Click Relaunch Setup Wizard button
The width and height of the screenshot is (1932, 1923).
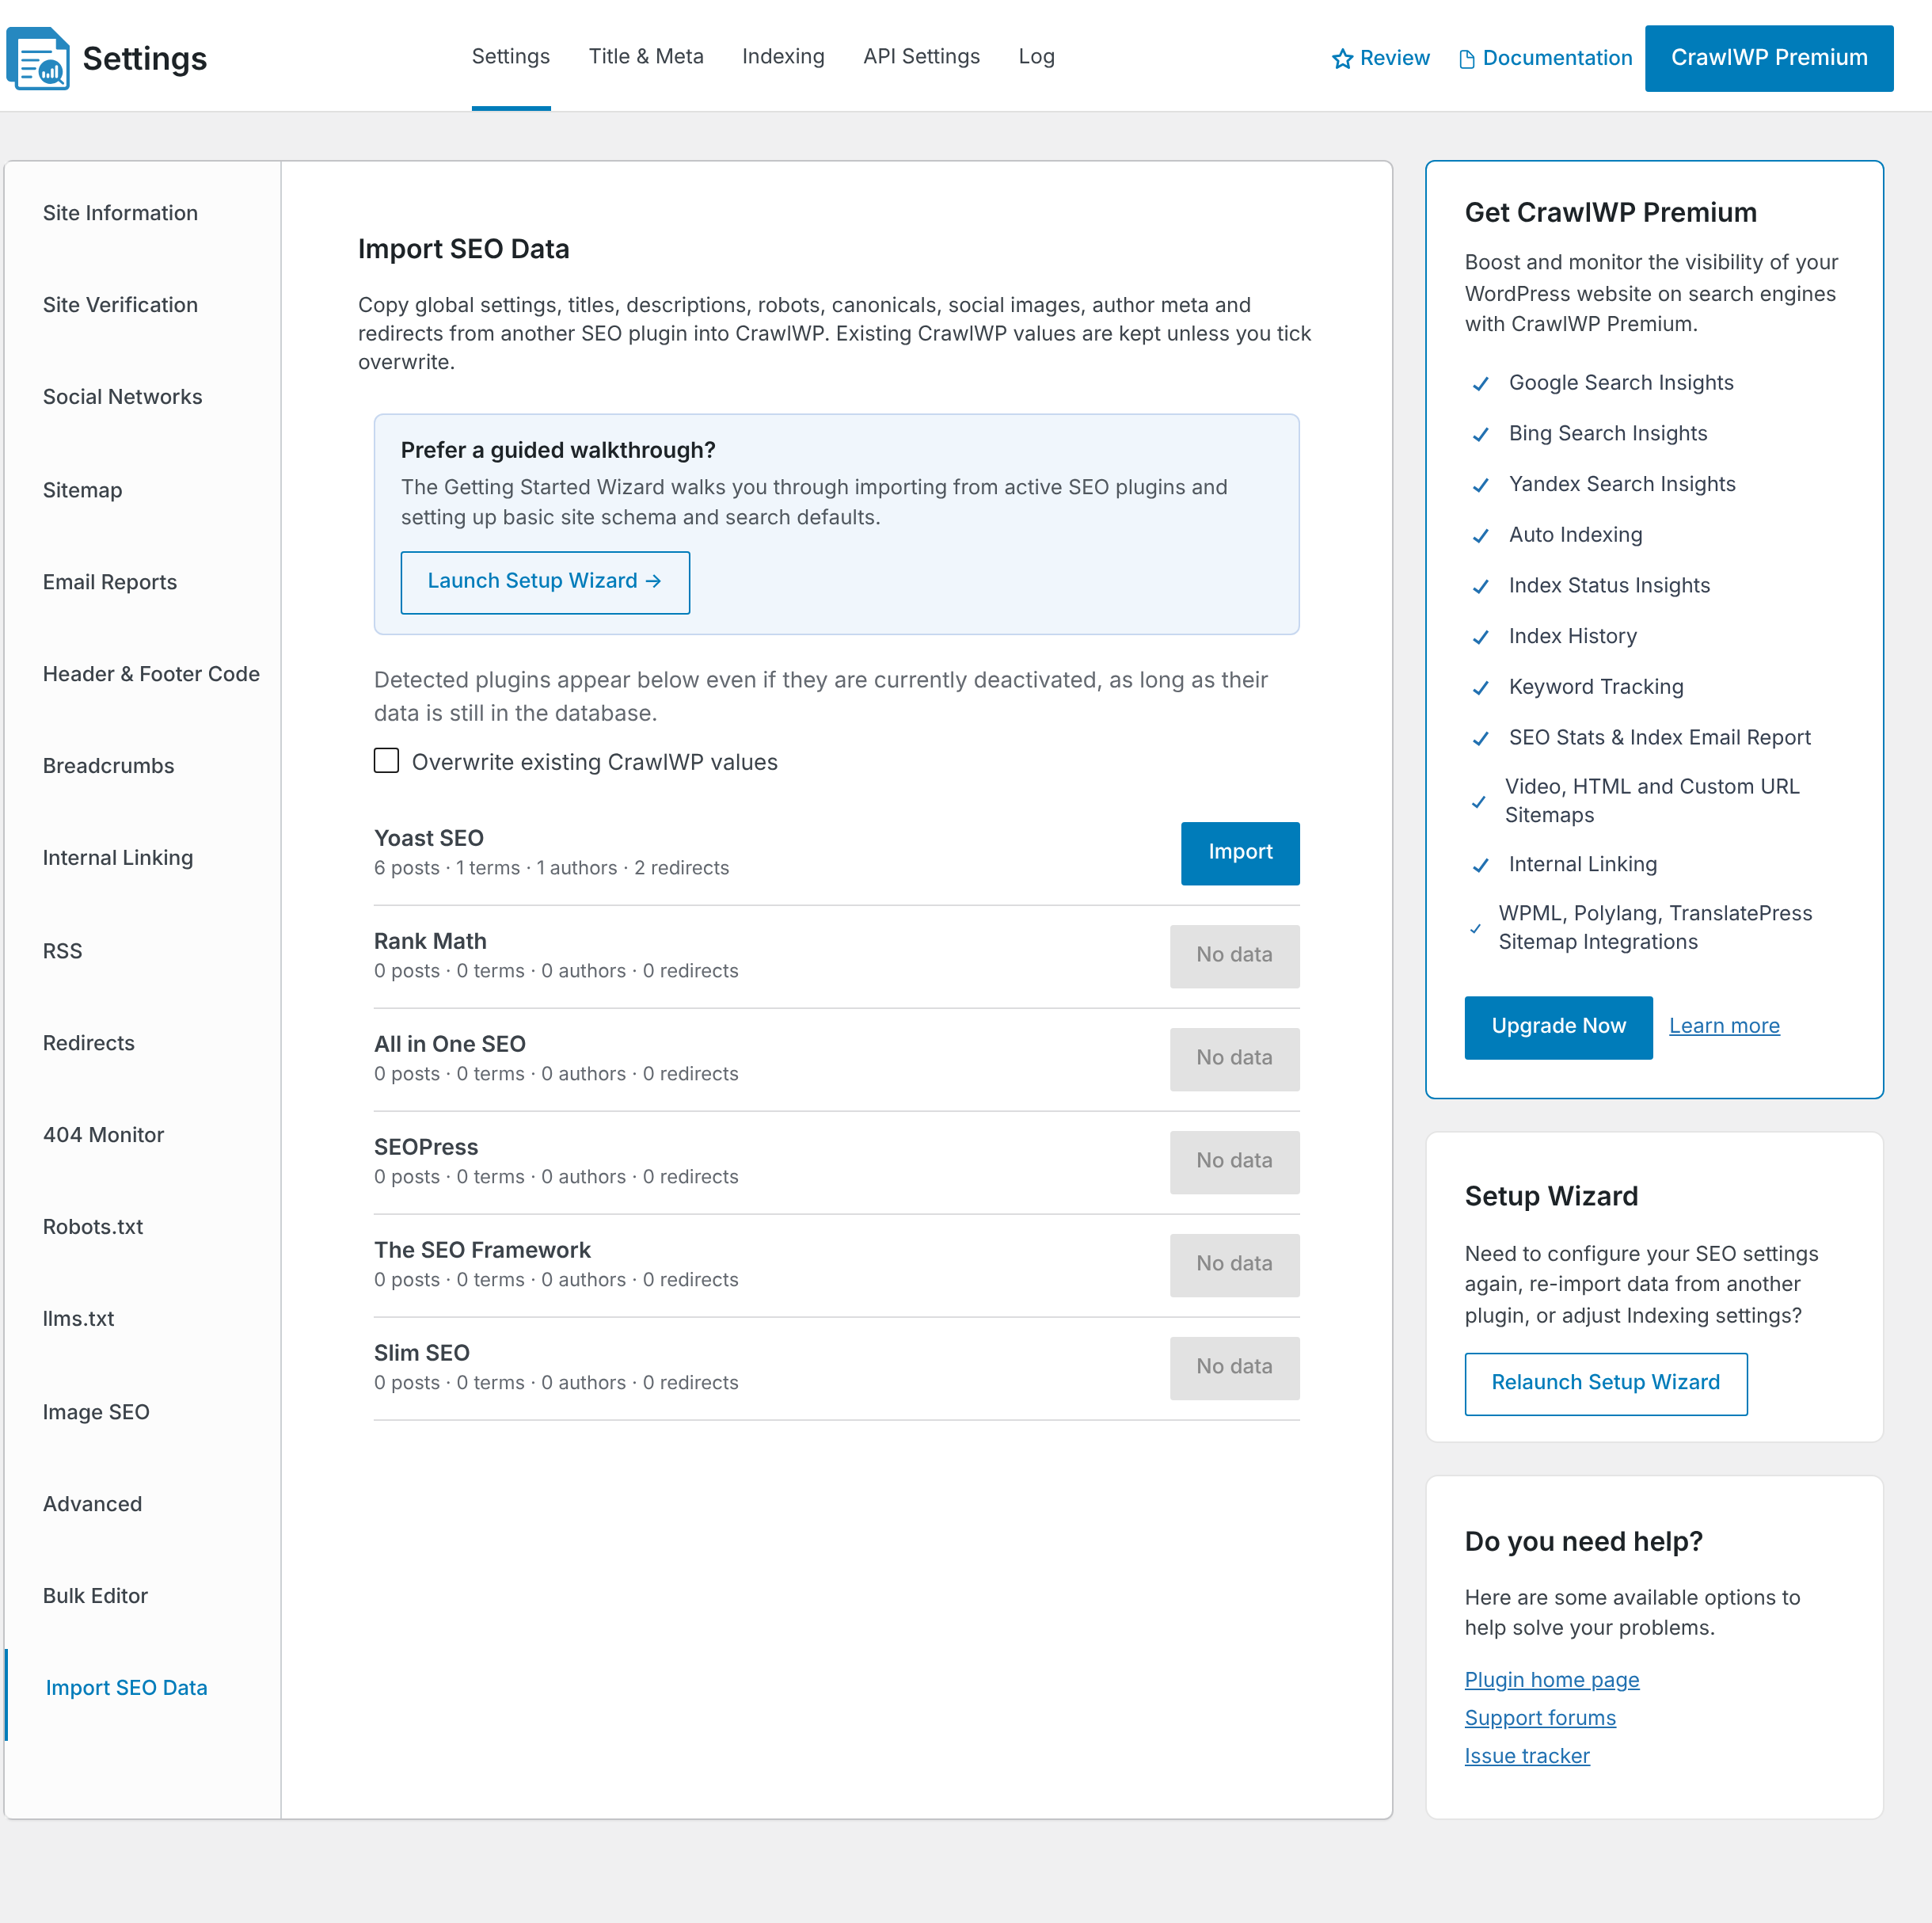pyautogui.click(x=1606, y=1384)
